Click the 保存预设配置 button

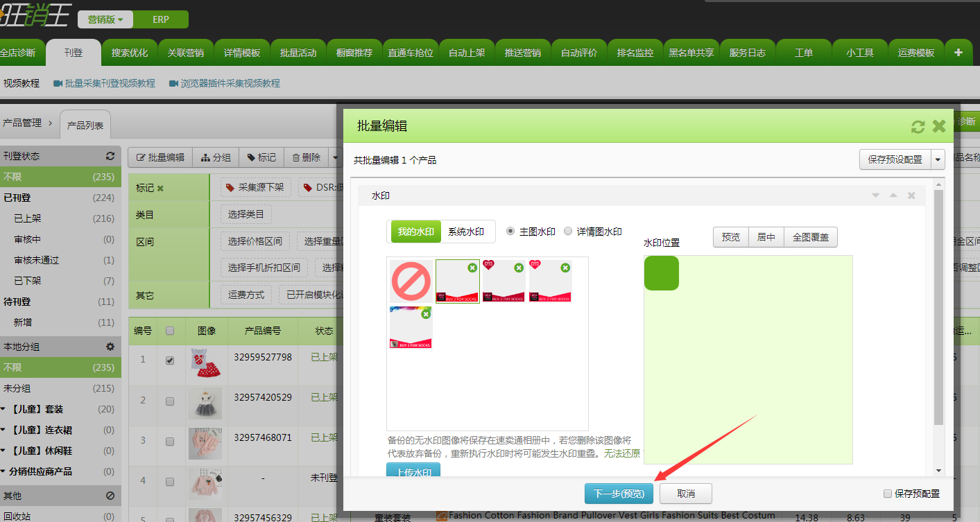point(895,159)
